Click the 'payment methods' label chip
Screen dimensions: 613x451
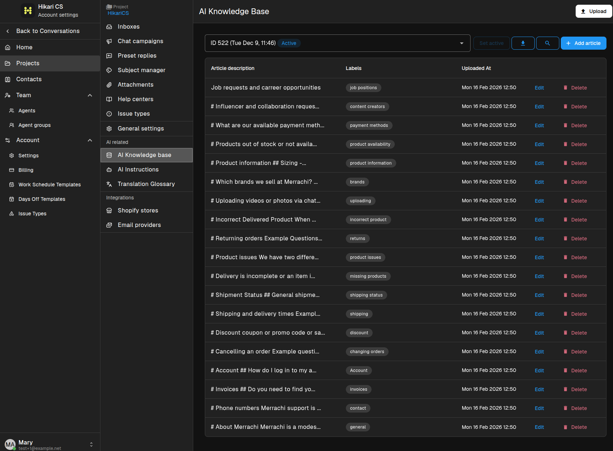coord(369,125)
